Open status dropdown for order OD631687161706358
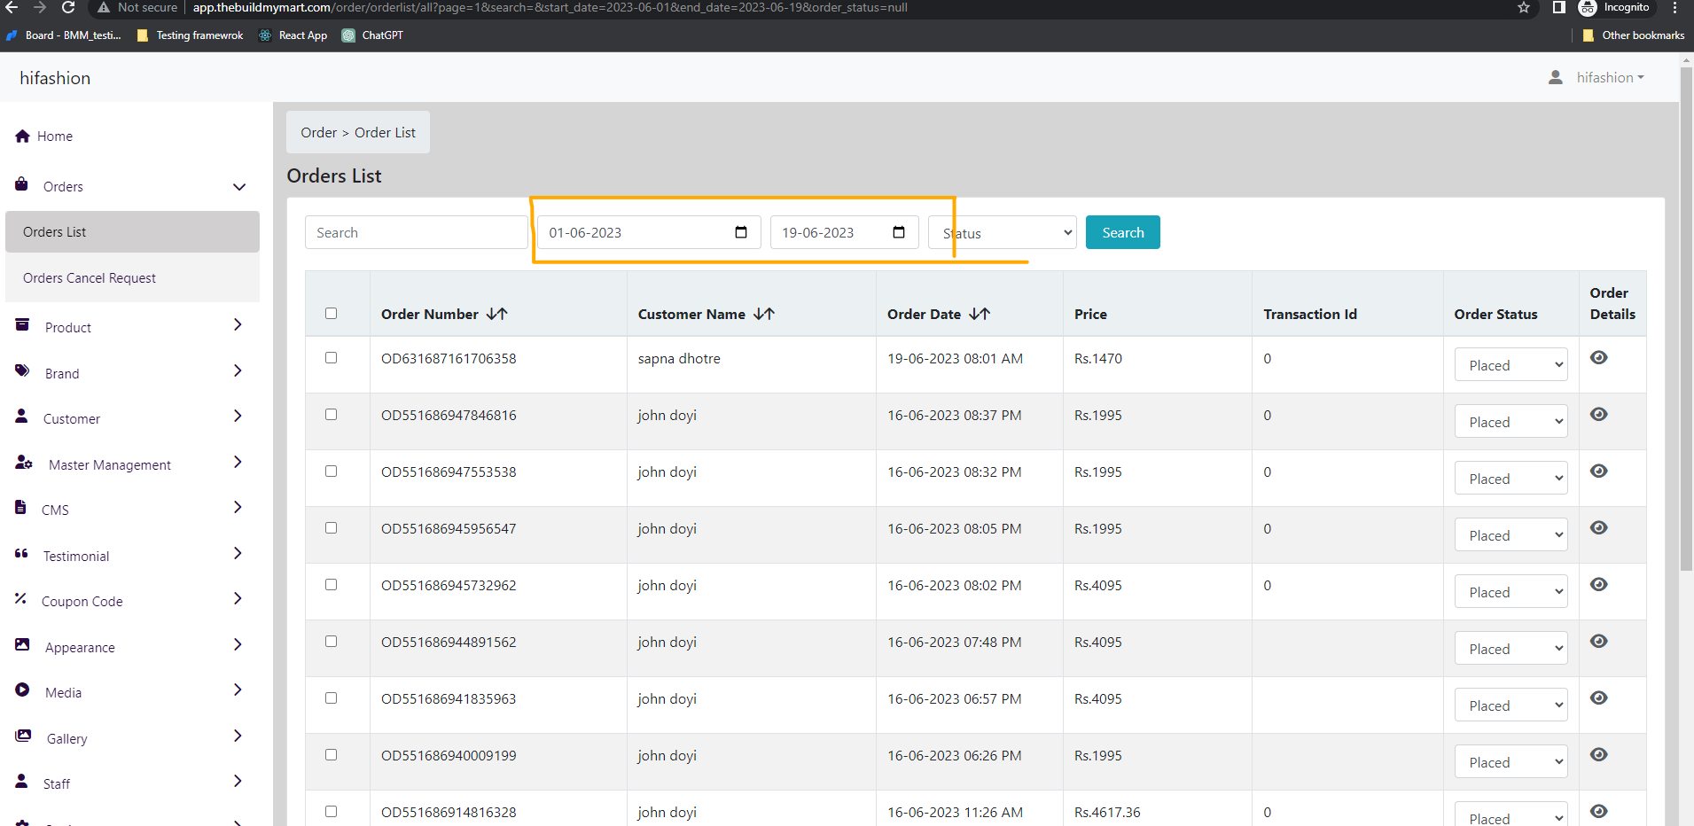This screenshot has width=1694, height=826. [x=1511, y=364]
